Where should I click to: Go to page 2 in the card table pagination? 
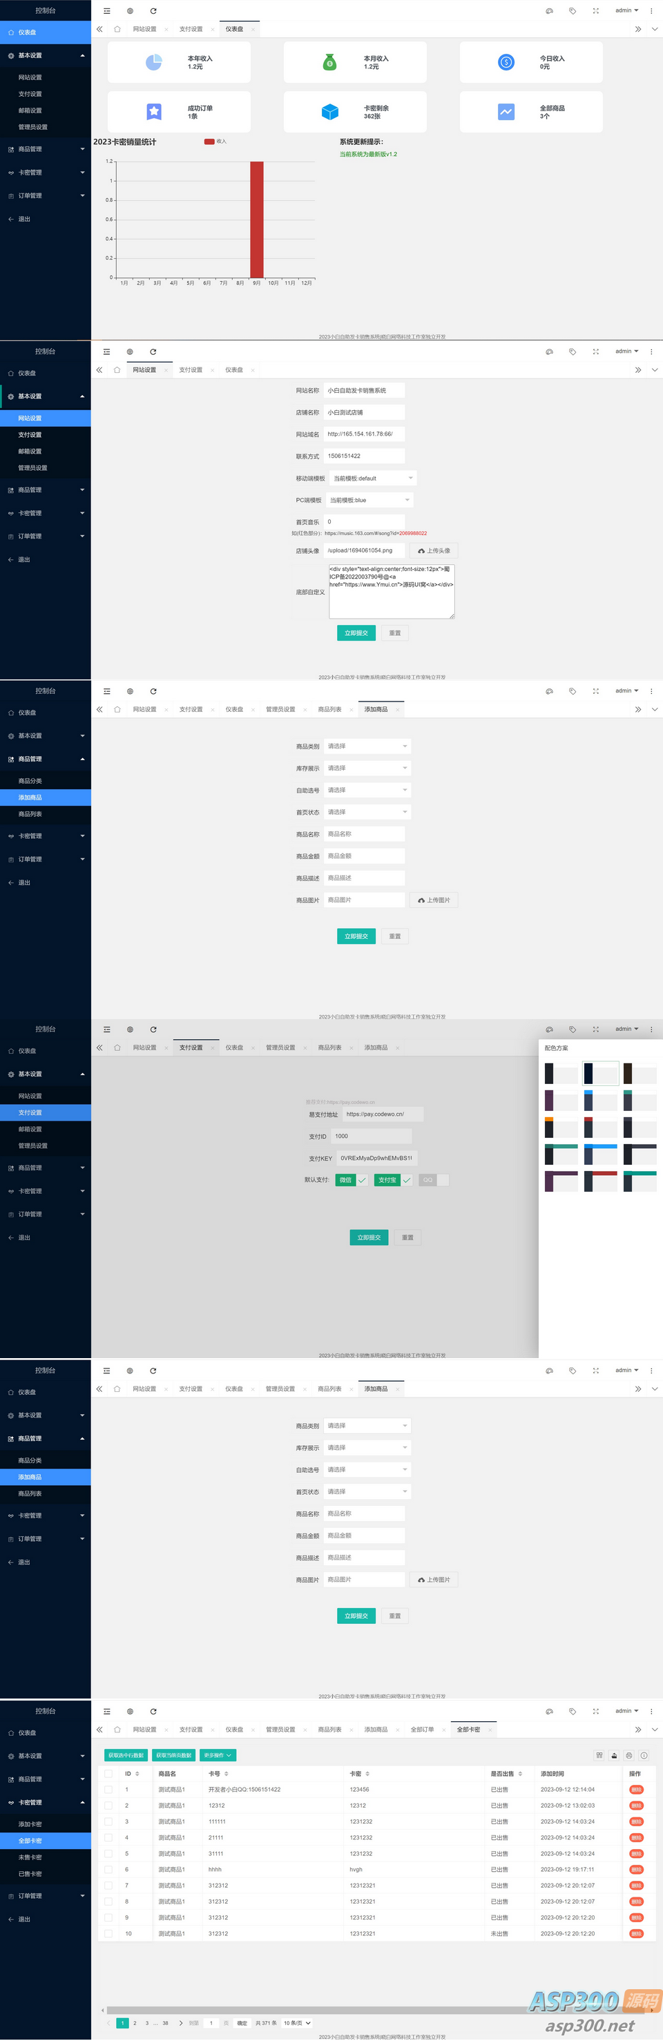tap(135, 2023)
